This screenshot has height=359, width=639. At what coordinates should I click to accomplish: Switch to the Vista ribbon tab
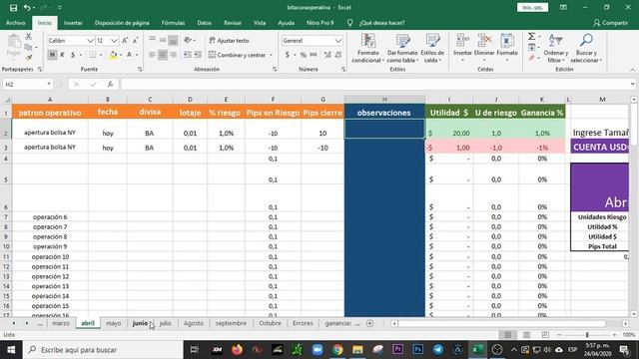(260, 23)
